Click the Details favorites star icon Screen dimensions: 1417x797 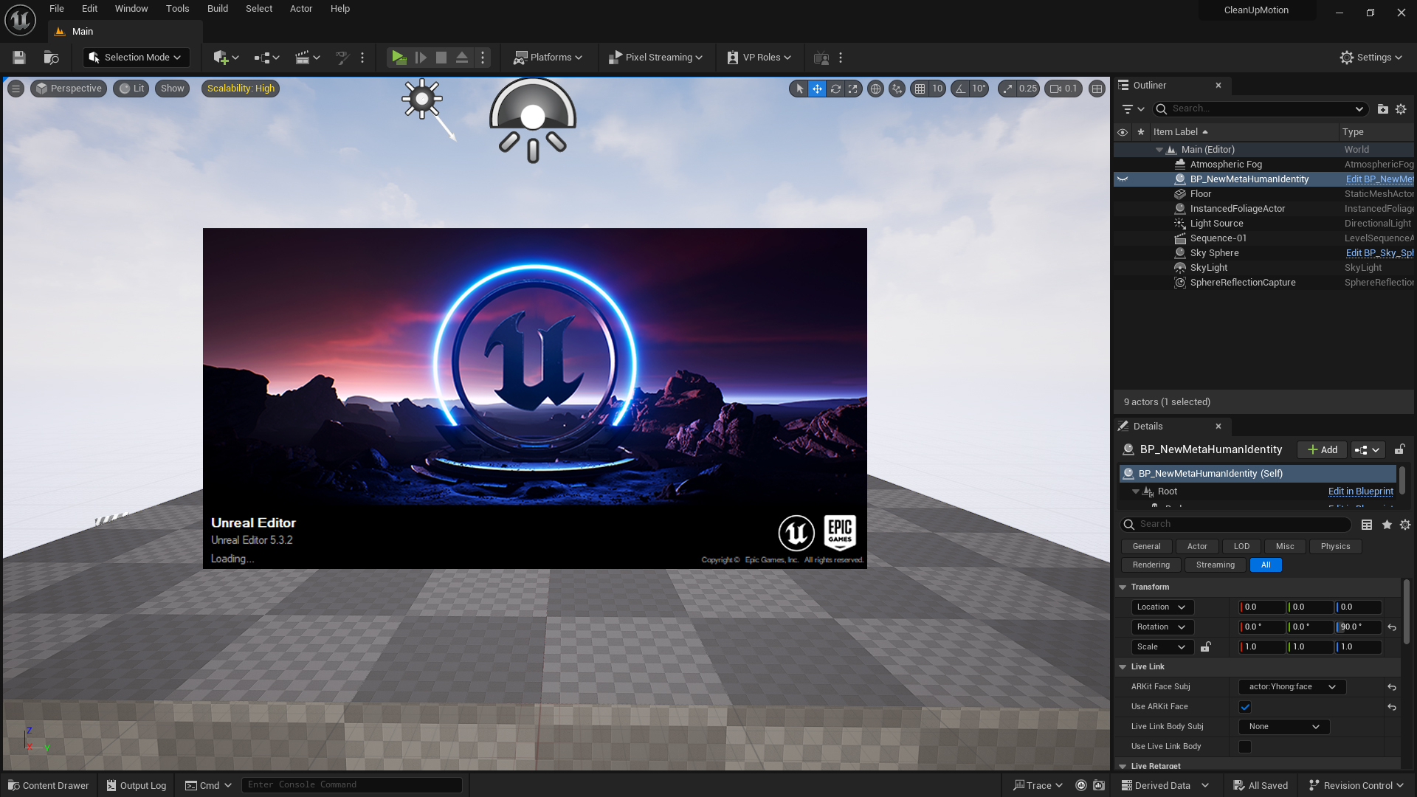(1387, 525)
